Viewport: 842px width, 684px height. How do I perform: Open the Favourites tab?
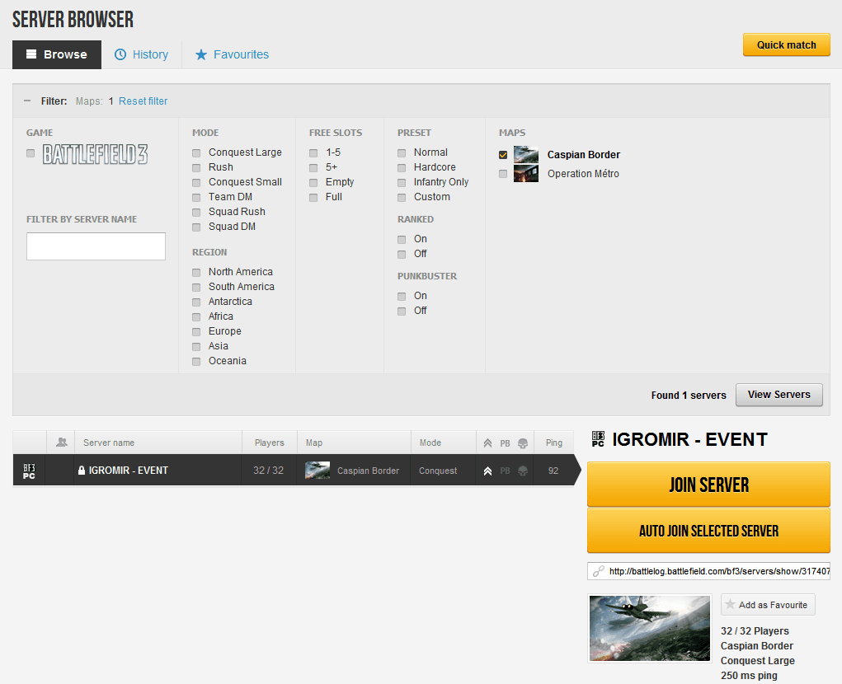click(x=232, y=54)
